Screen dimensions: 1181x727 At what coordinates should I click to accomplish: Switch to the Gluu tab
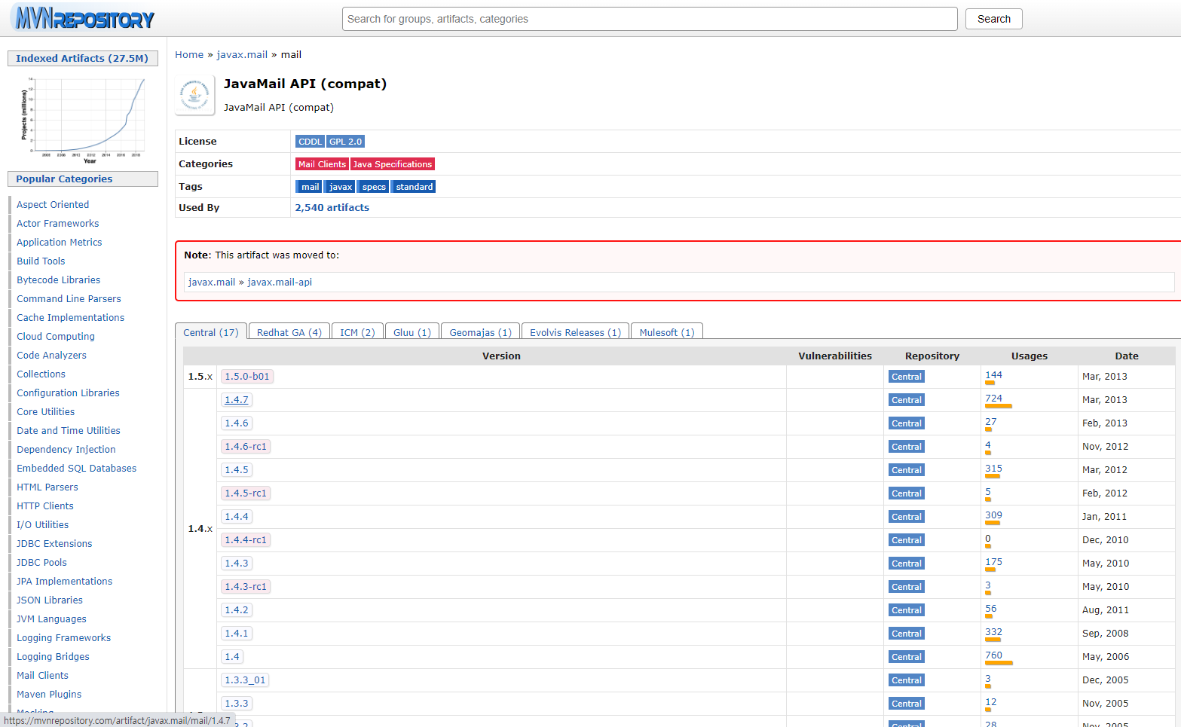pyautogui.click(x=412, y=331)
